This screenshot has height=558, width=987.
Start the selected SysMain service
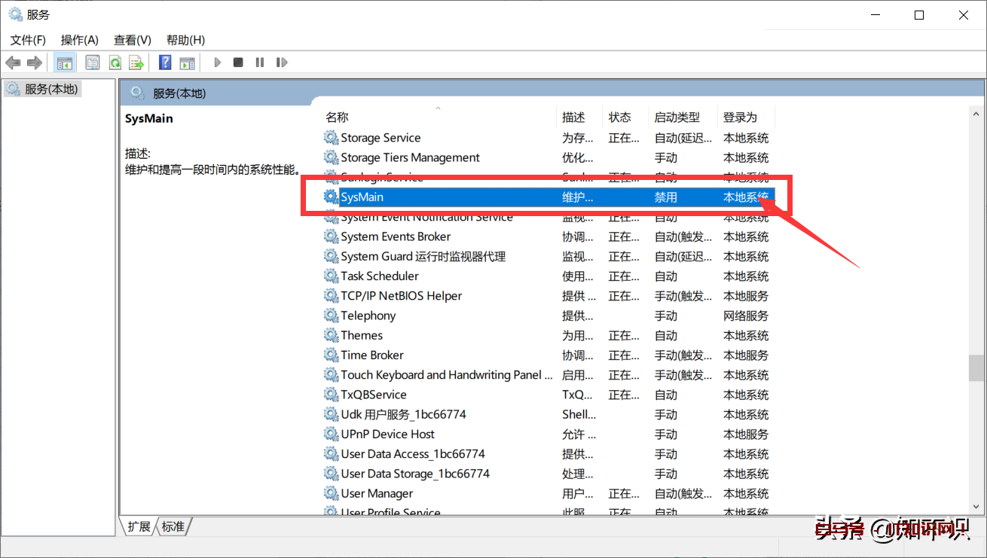217,62
